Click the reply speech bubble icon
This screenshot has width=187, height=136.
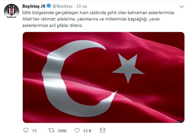click(x=26, y=130)
